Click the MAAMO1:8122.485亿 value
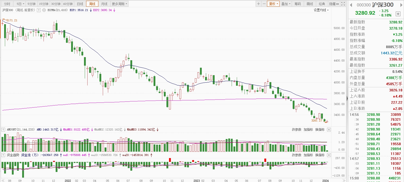 [76, 129]
